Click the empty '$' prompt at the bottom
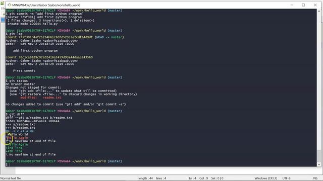 click(x=7, y=164)
